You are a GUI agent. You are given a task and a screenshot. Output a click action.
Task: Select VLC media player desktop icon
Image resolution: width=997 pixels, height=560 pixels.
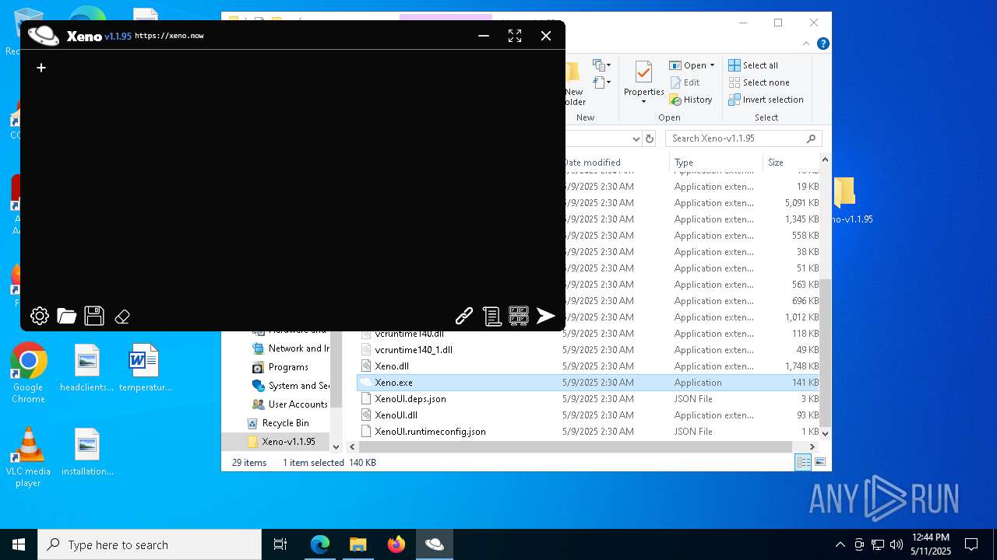point(28,457)
